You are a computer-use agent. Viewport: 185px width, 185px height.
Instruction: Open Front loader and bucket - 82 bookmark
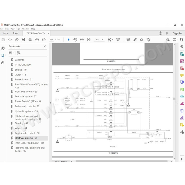coord(29,143)
